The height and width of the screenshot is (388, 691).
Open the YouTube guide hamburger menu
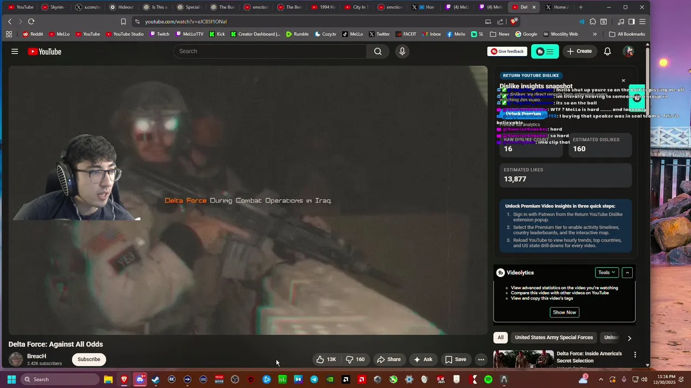coord(15,51)
